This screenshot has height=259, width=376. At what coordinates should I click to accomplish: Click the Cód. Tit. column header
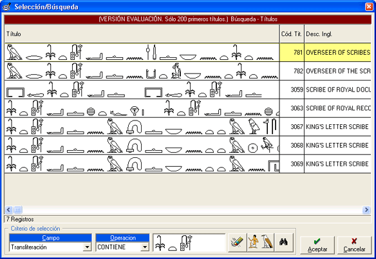point(292,34)
